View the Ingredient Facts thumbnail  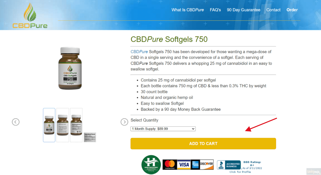point(90,137)
